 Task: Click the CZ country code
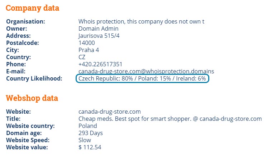(x=82, y=57)
